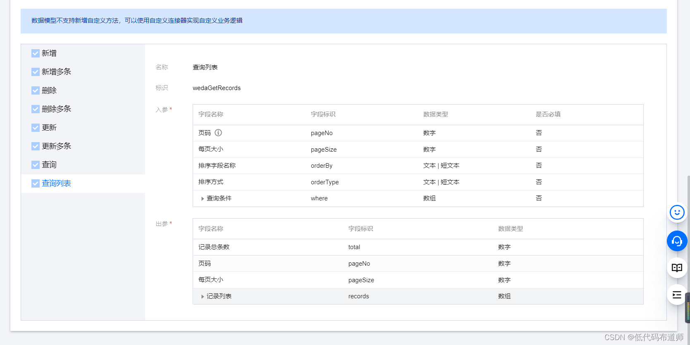This screenshot has width=690, height=345.
Task: Select the 更新多条 method item
Action: pos(83,146)
